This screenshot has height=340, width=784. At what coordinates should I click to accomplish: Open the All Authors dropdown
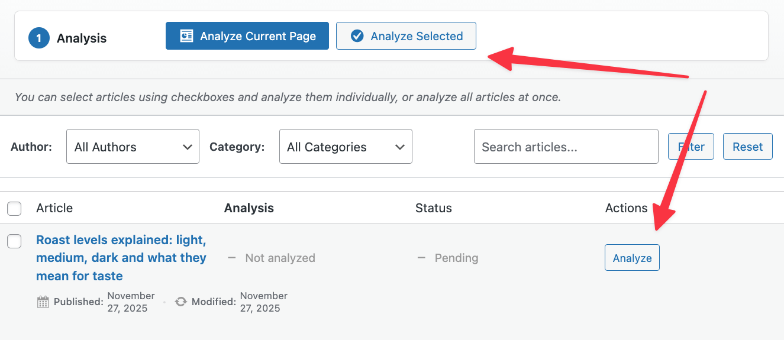tap(133, 147)
